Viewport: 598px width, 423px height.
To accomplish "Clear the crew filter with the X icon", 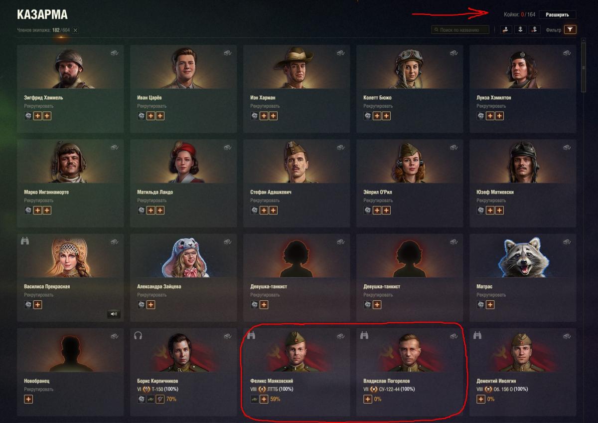I will point(75,30).
